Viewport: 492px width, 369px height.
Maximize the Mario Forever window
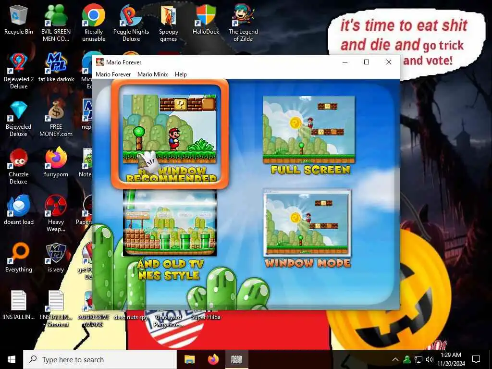[366, 62]
